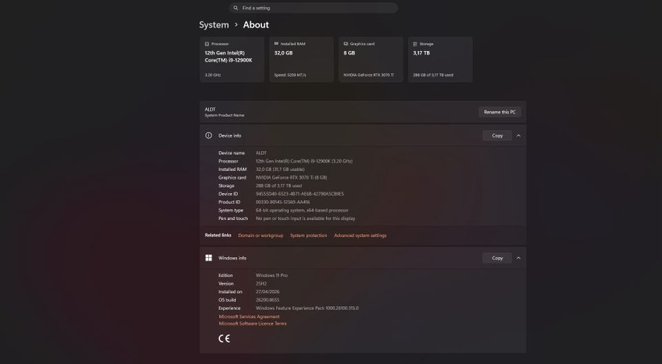
Task: Open Microsoft Services Agreement link
Action: (249, 316)
